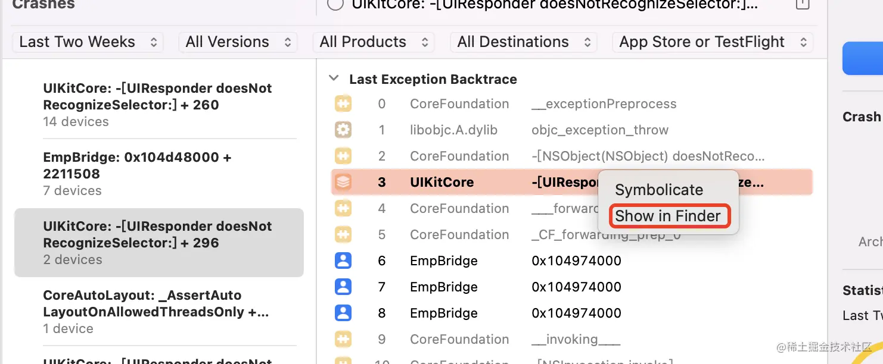
Task: Click the CoreFoundation framework icon in frame 0
Action: [343, 104]
